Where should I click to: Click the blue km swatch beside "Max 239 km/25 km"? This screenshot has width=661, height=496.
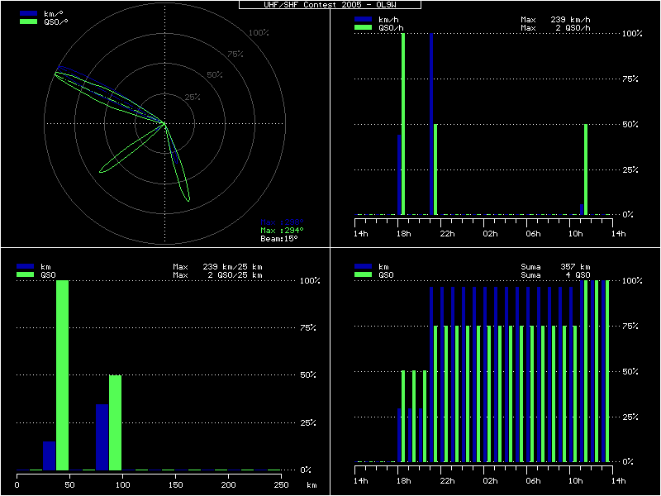25,266
